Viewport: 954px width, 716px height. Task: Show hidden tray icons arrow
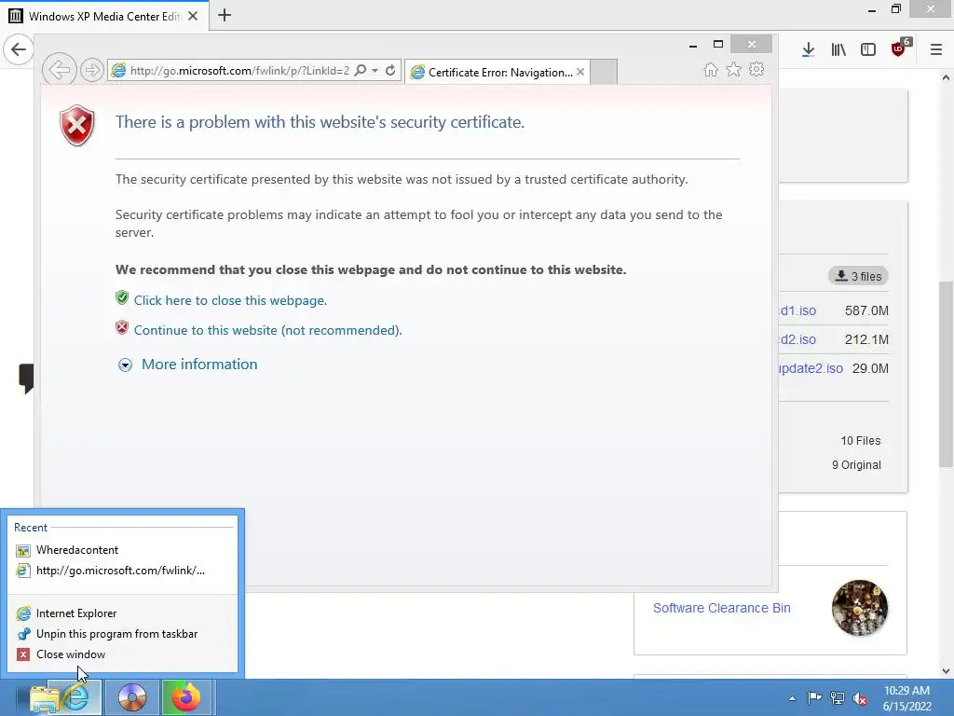coord(792,698)
